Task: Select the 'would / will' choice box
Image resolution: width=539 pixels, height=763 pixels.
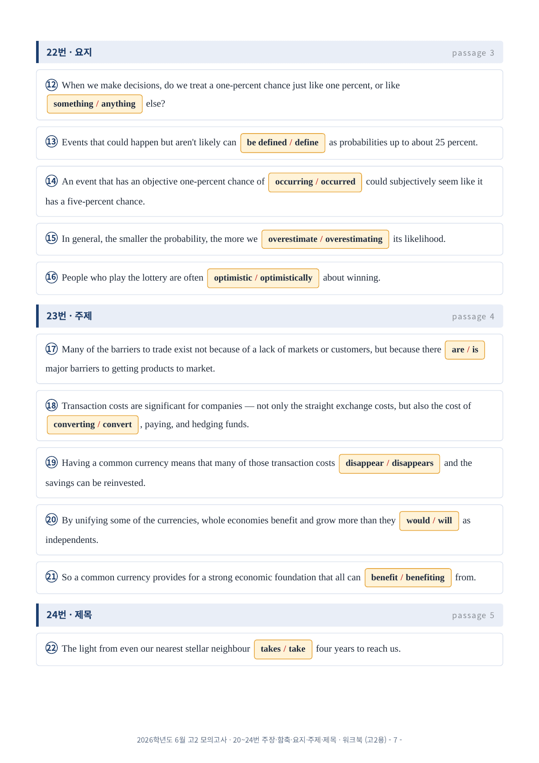Action: 429,521
